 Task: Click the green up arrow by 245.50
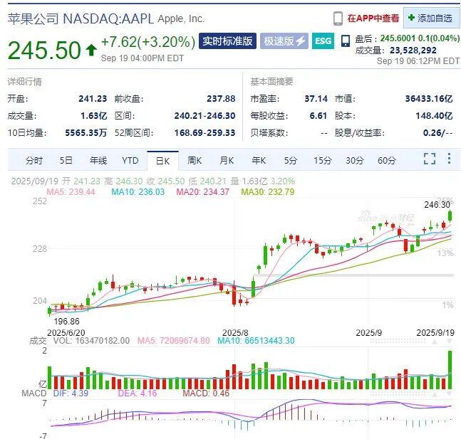coord(91,50)
